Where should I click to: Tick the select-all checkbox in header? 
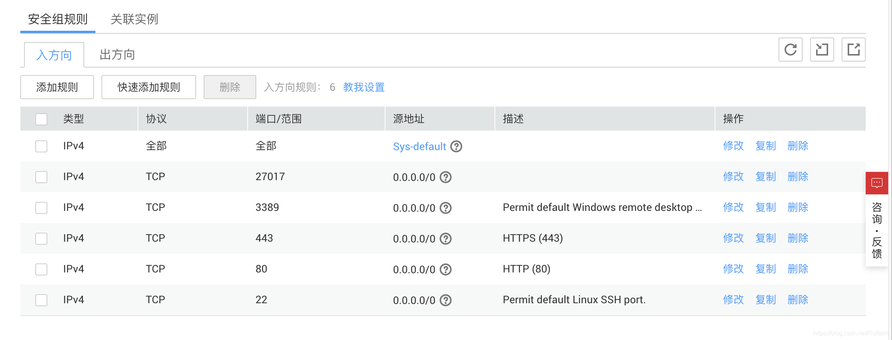pos(41,119)
